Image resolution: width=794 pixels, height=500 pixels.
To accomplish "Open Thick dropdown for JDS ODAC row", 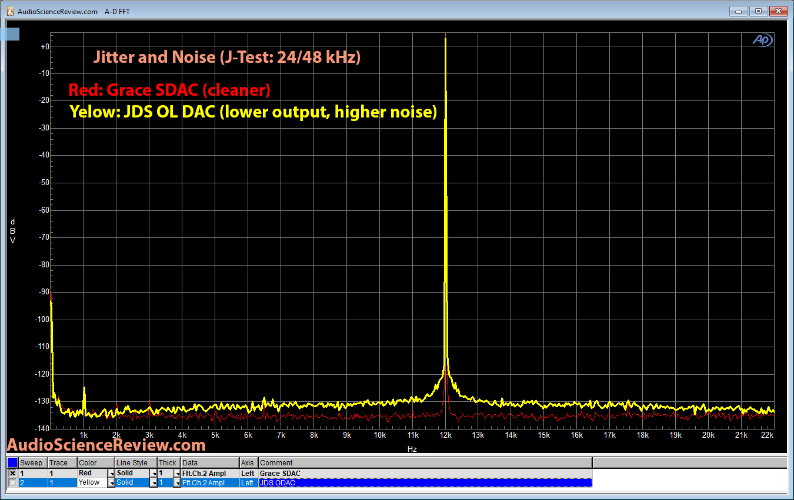I will coord(176,482).
